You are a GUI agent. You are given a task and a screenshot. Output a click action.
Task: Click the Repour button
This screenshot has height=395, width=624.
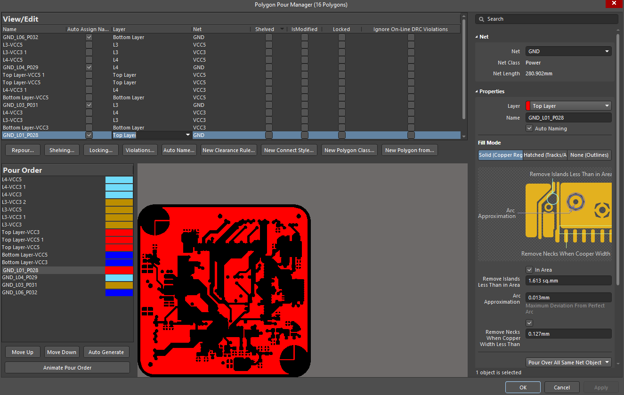click(x=22, y=150)
